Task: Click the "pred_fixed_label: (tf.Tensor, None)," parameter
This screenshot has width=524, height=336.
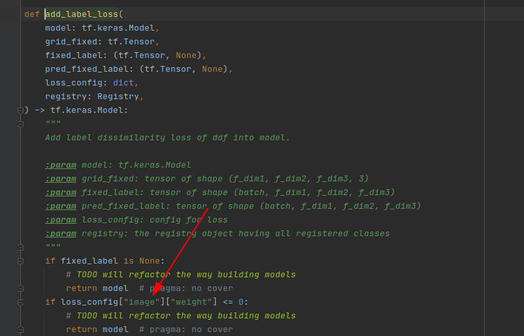Action: point(139,69)
